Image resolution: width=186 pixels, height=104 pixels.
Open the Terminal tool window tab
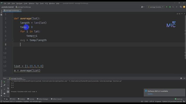click(31, 99)
